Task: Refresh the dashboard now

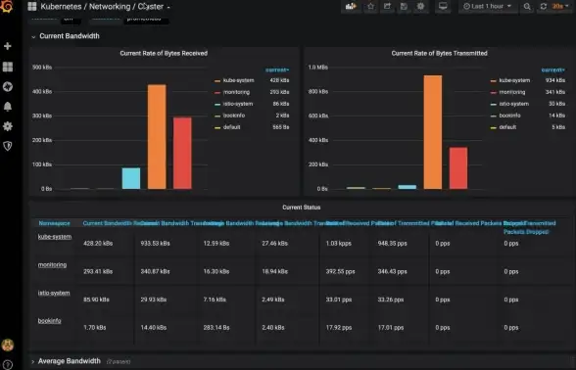Action: [x=544, y=6]
